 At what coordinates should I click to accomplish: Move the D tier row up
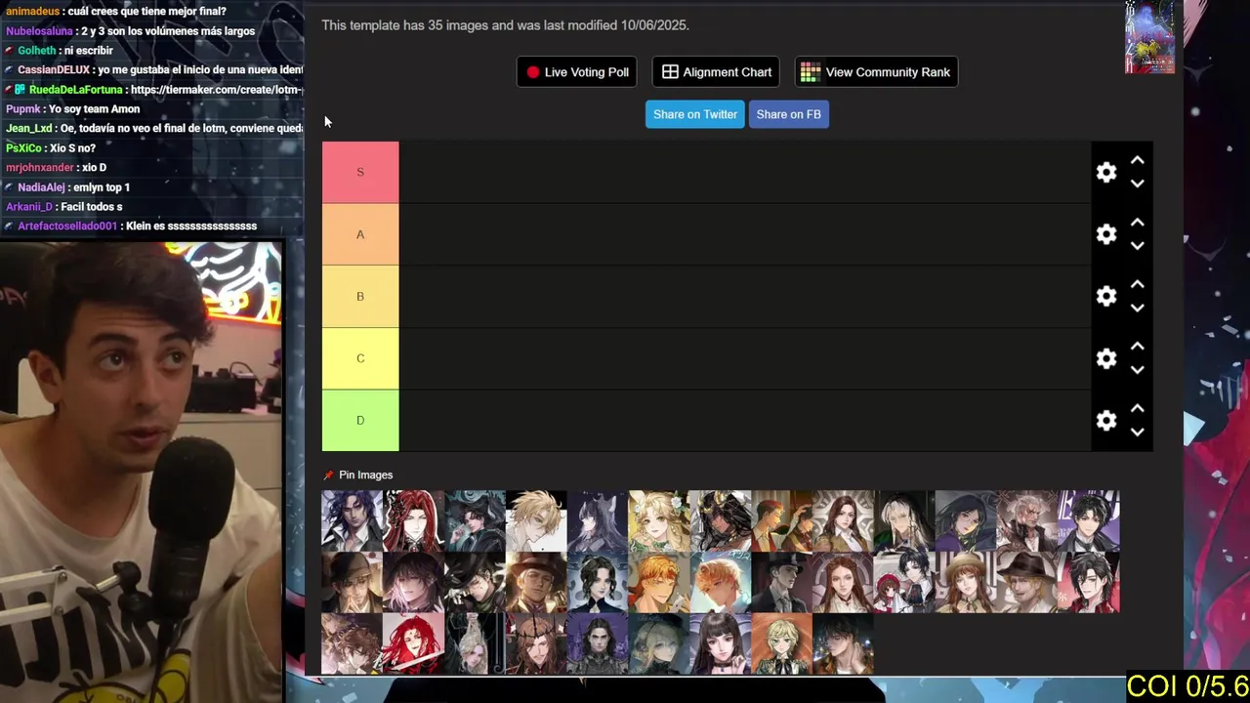[x=1137, y=408]
